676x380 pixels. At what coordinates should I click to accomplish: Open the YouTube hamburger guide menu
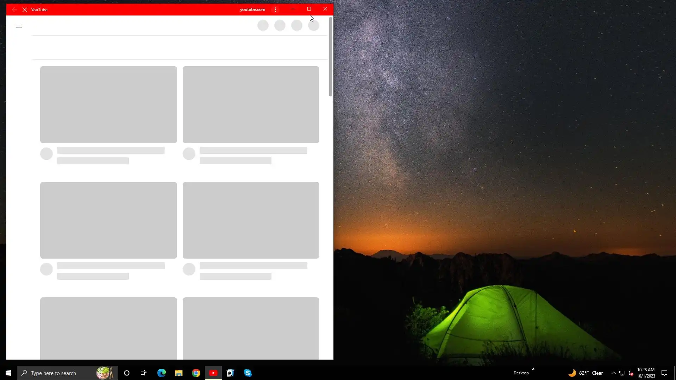(19, 25)
